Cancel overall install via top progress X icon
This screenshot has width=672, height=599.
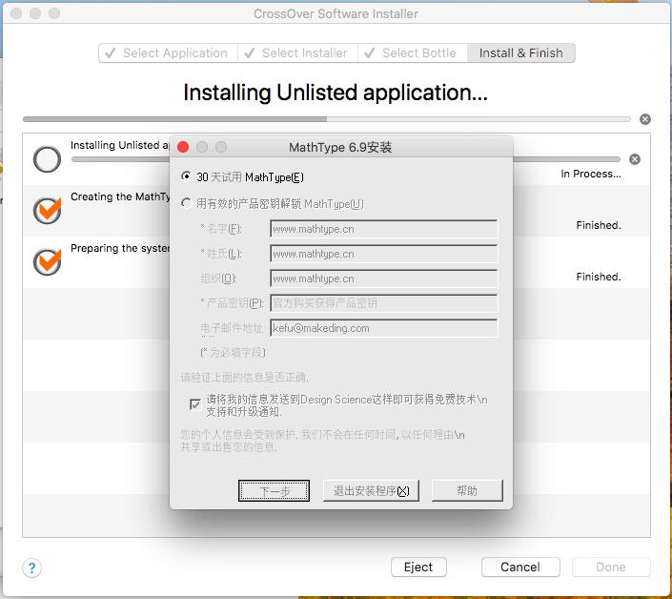[645, 119]
